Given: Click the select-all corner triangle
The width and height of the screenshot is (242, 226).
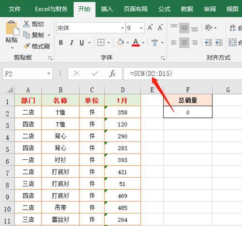Looking at the screenshot, I should pyautogui.click(x=10, y=90).
